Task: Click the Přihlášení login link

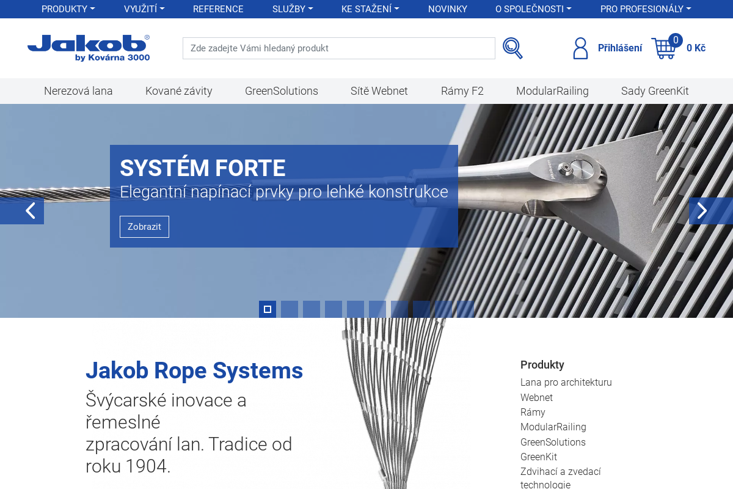Action: [619, 48]
